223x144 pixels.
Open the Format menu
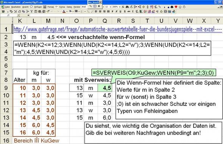[51, 7]
